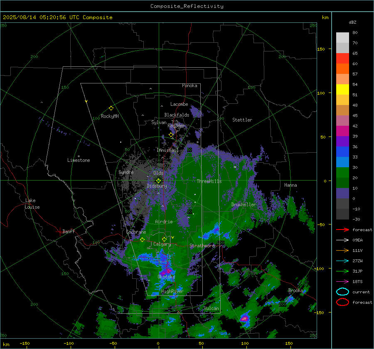This screenshot has height=349, width=374.
Task: Click the yellow diamond marker below RedDeer
Action: coord(171,135)
